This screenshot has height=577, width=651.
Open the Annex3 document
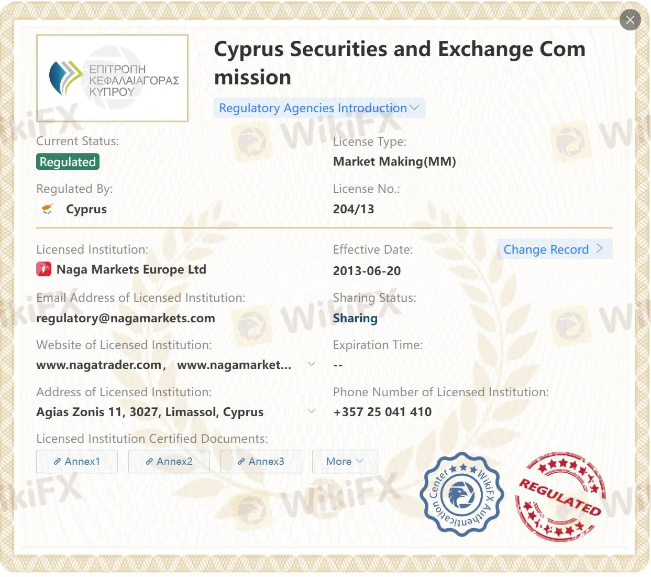coord(261,461)
